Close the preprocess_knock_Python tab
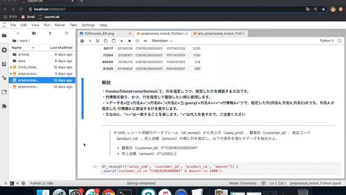Image resolution: width=346 pixels, height=195 pixels. (x=187, y=34)
